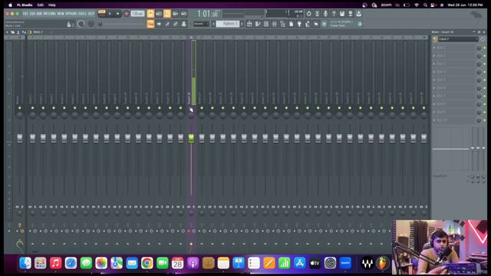
Task: Open the Playlist window icon
Action: click(249, 24)
